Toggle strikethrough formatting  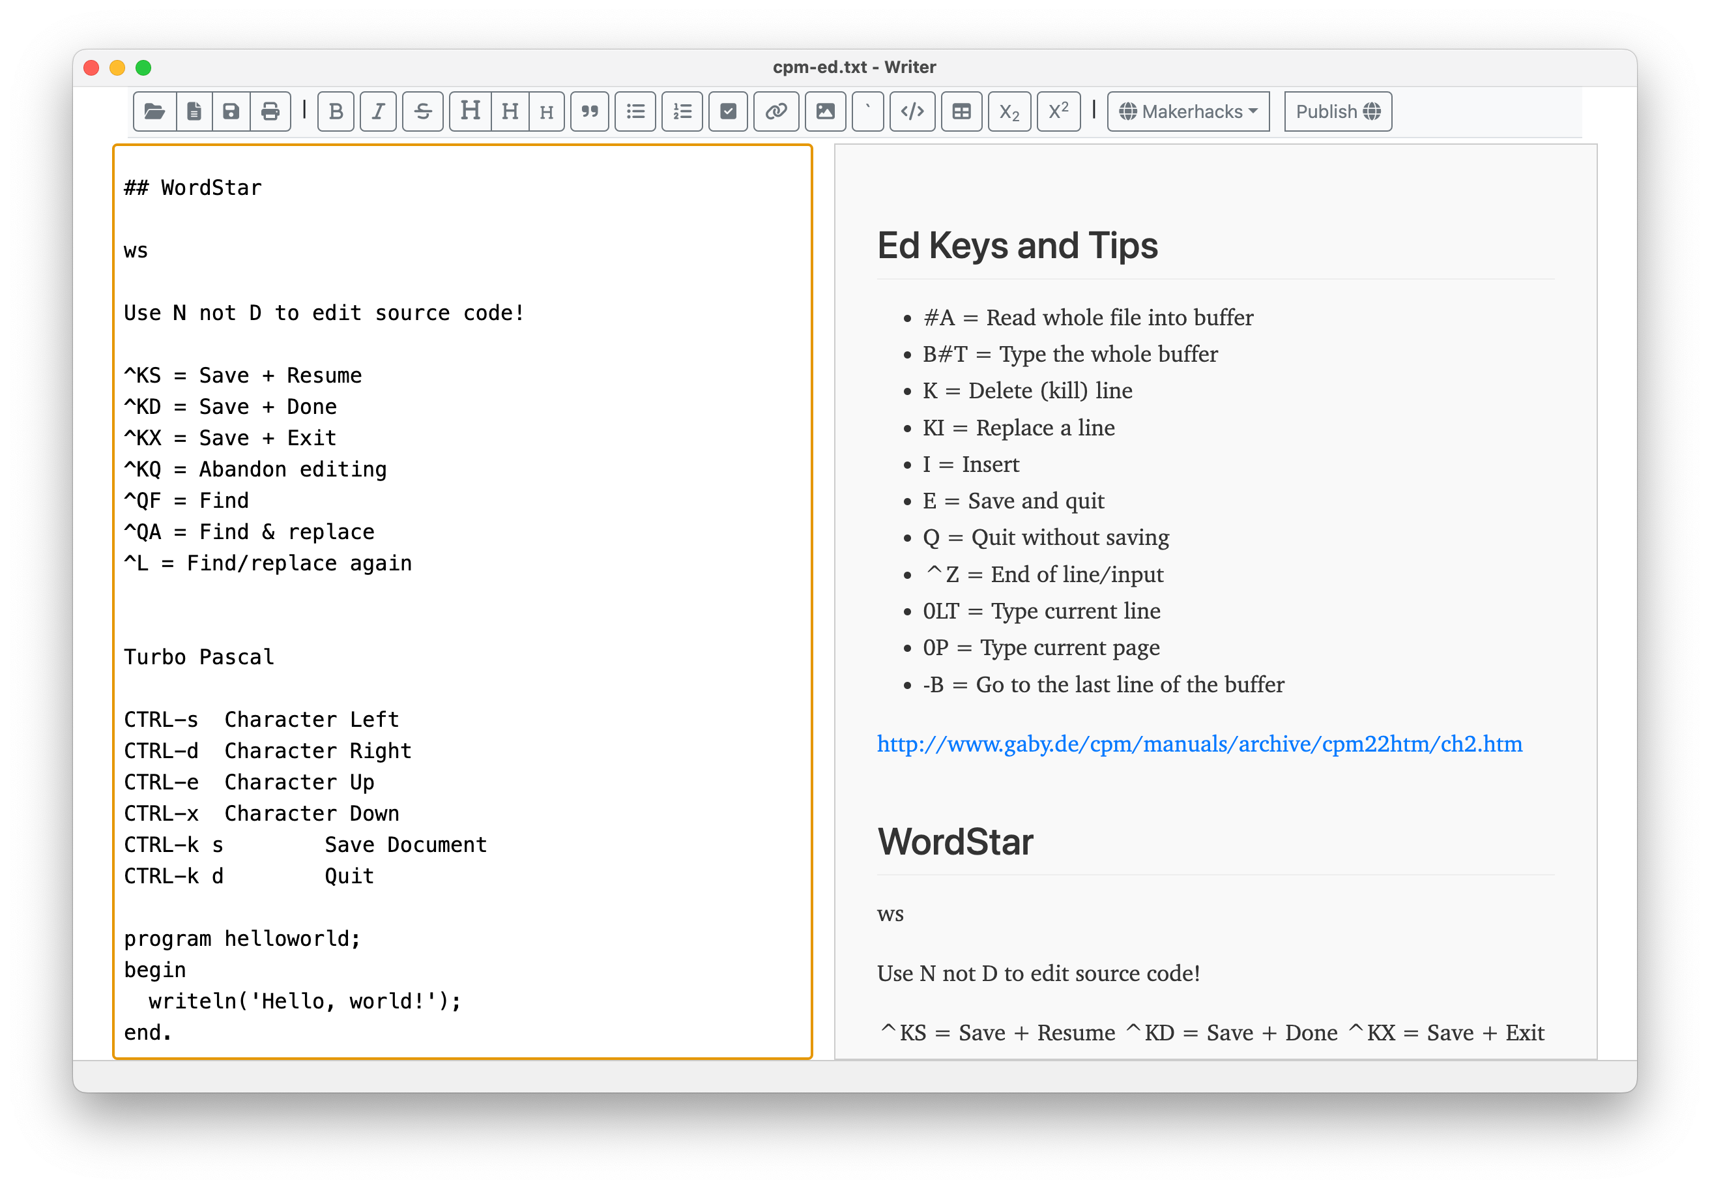coord(422,111)
